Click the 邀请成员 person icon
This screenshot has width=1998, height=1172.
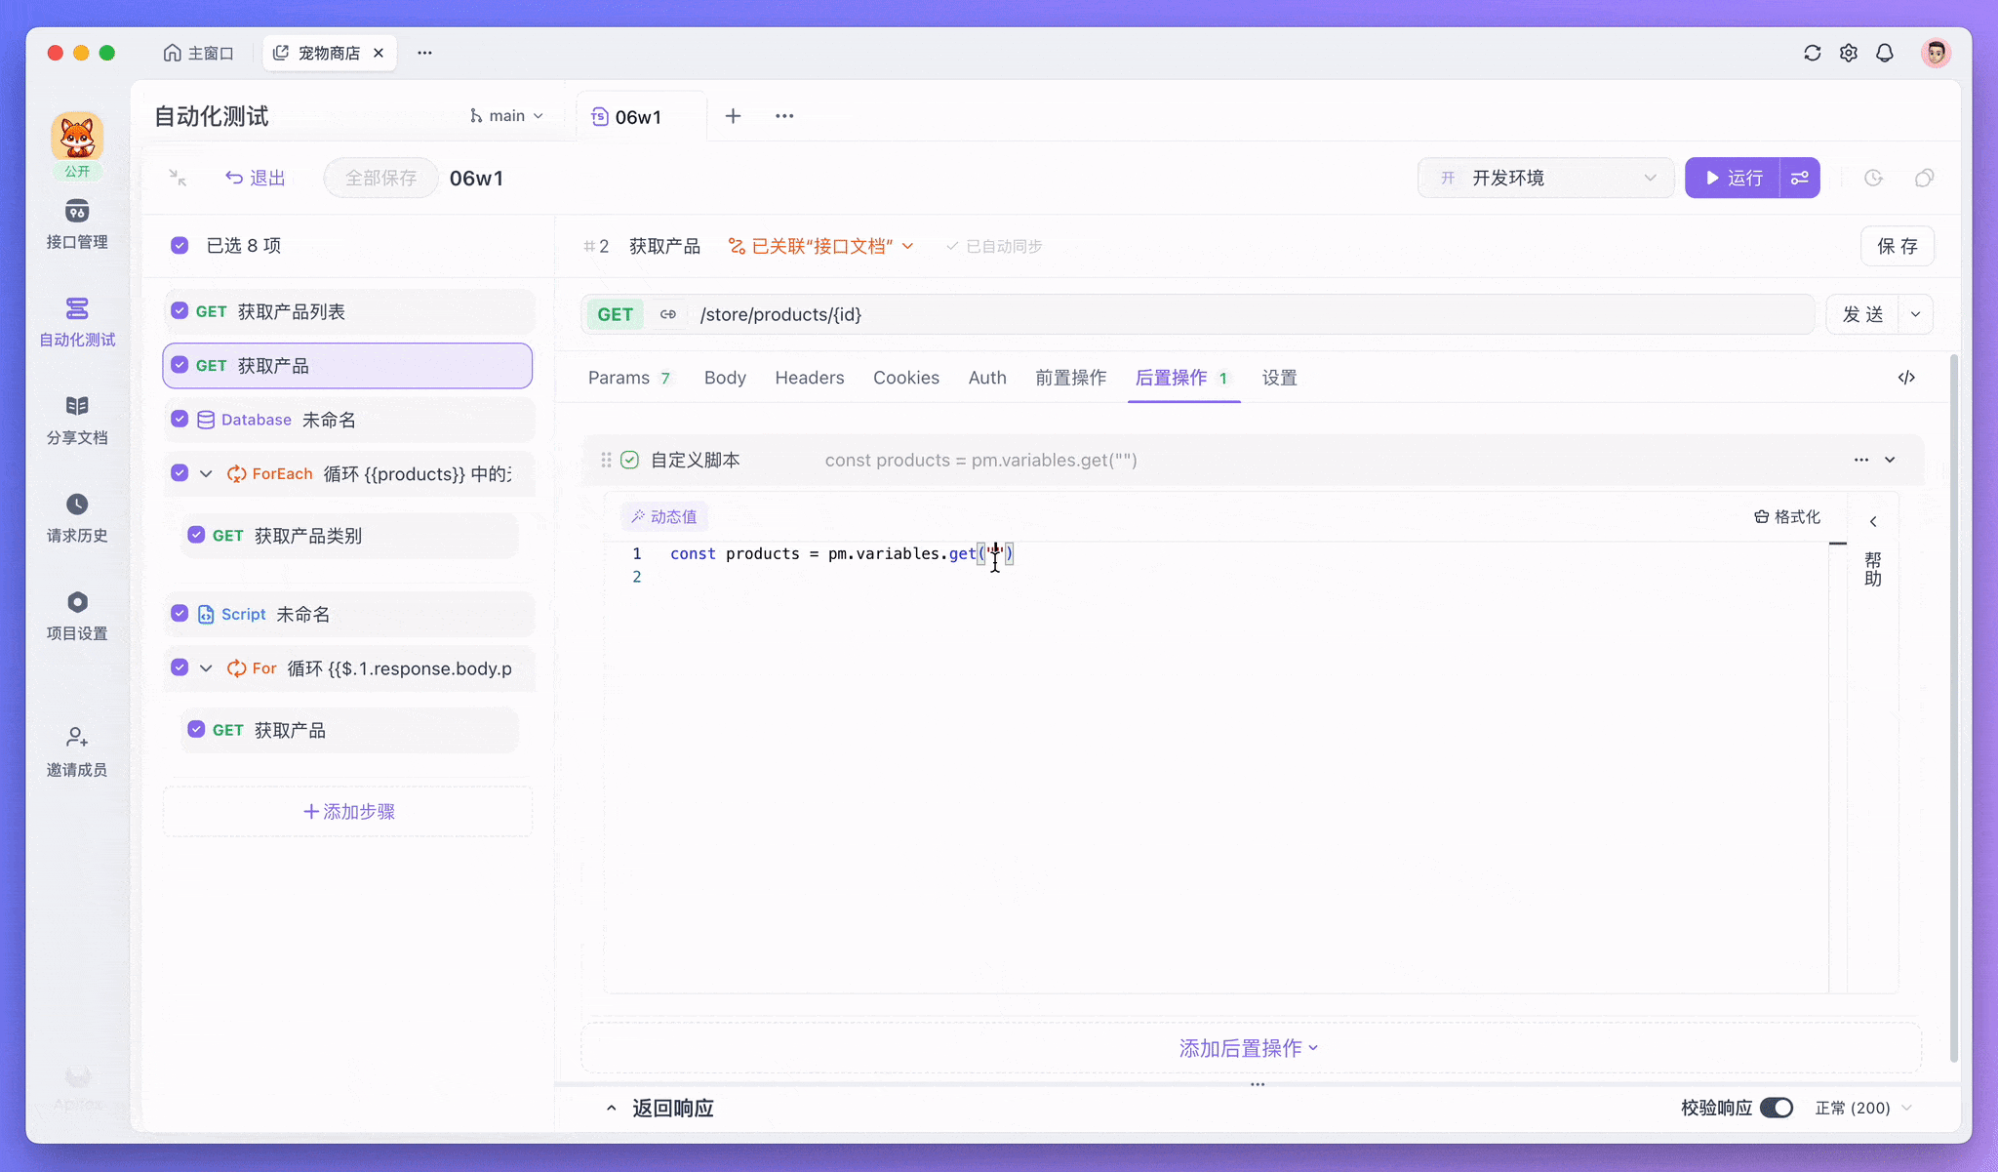(77, 738)
